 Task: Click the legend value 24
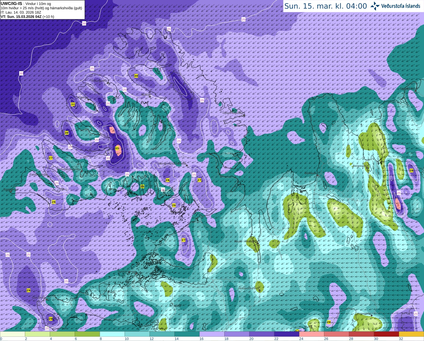coord(301,339)
